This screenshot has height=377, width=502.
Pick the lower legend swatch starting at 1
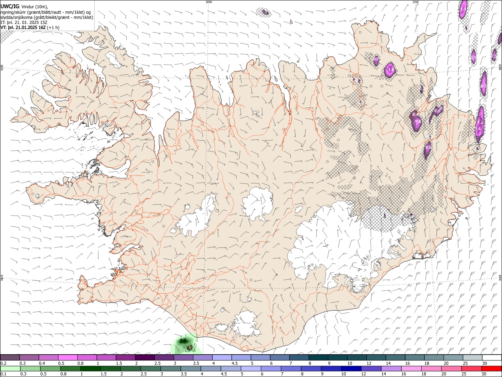pos(91,369)
